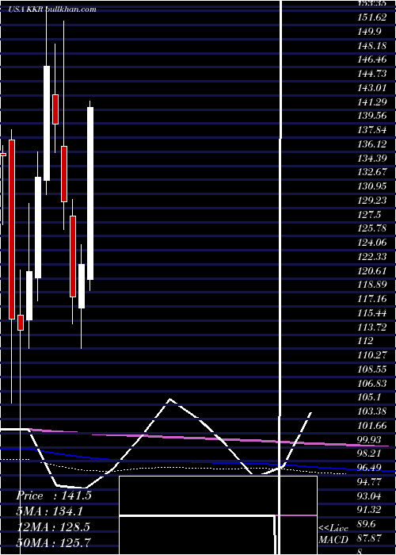Click the price label 139.56
This screenshot has height=555, width=396.
coord(372,116)
